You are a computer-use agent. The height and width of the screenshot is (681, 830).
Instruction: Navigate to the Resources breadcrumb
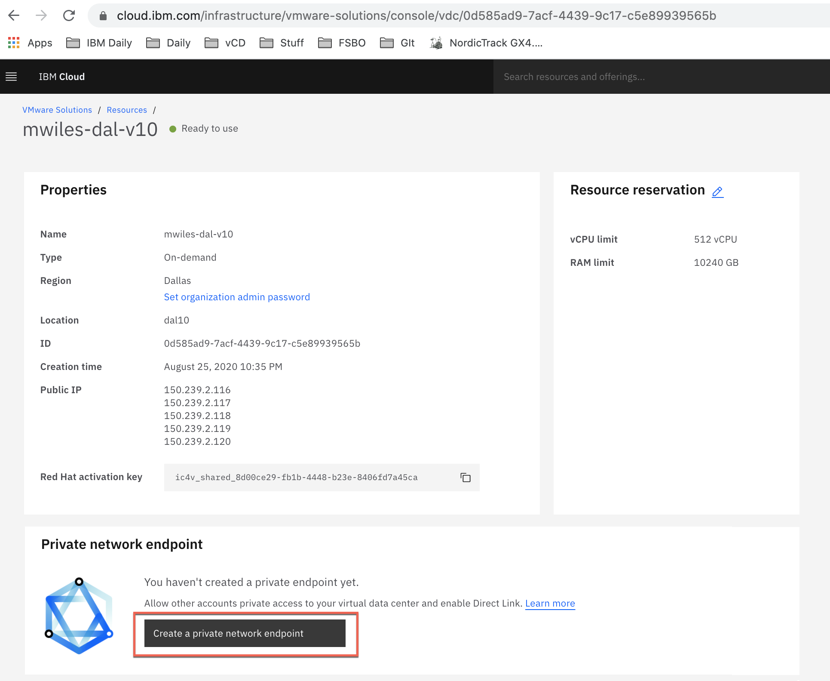pyautogui.click(x=127, y=110)
